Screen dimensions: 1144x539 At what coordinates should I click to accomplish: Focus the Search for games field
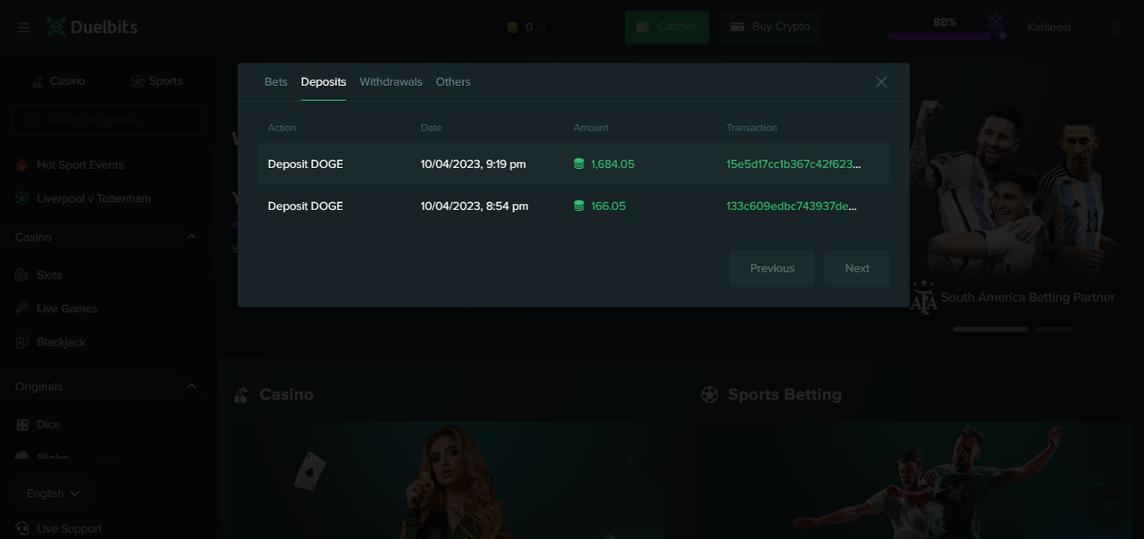pos(109,120)
